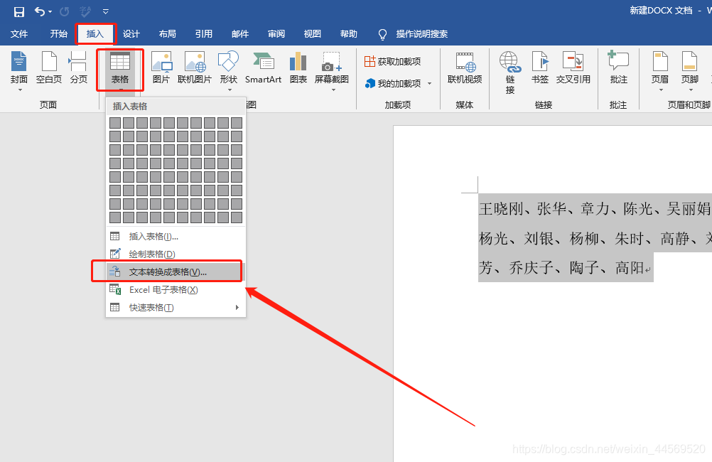The width and height of the screenshot is (712, 462).
Task: Open the 帮助 tab
Action: point(349,34)
